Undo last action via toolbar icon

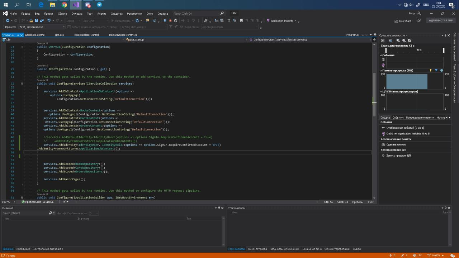click(49, 21)
